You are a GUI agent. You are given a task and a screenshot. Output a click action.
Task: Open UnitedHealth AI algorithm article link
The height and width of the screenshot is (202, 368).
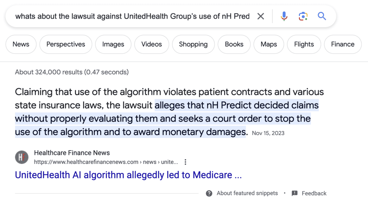point(128,175)
